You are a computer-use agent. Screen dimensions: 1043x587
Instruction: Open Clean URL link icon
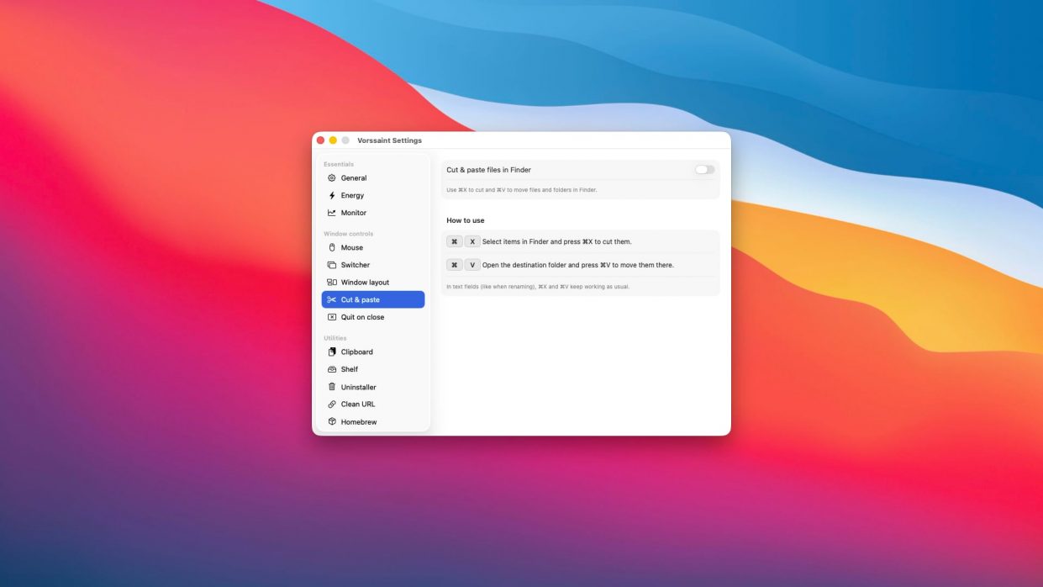pyautogui.click(x=332, y=404)
